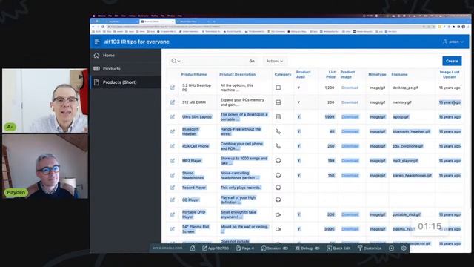
Task: Click the browser address bar
Action: tap(263, 27)
